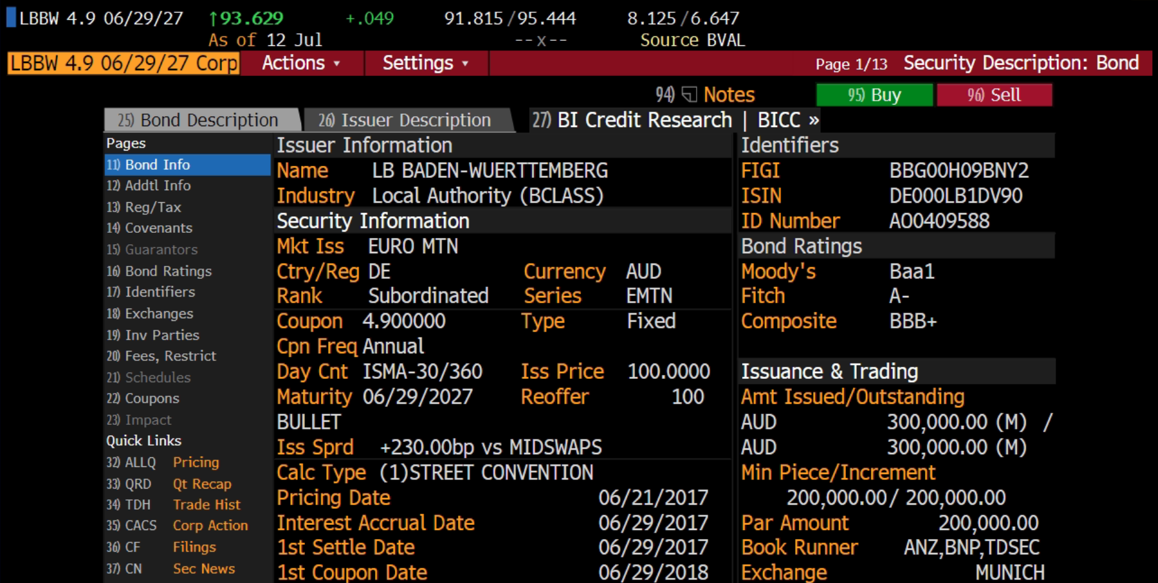
Task: Open the Identifiers page
Action: 188,292
